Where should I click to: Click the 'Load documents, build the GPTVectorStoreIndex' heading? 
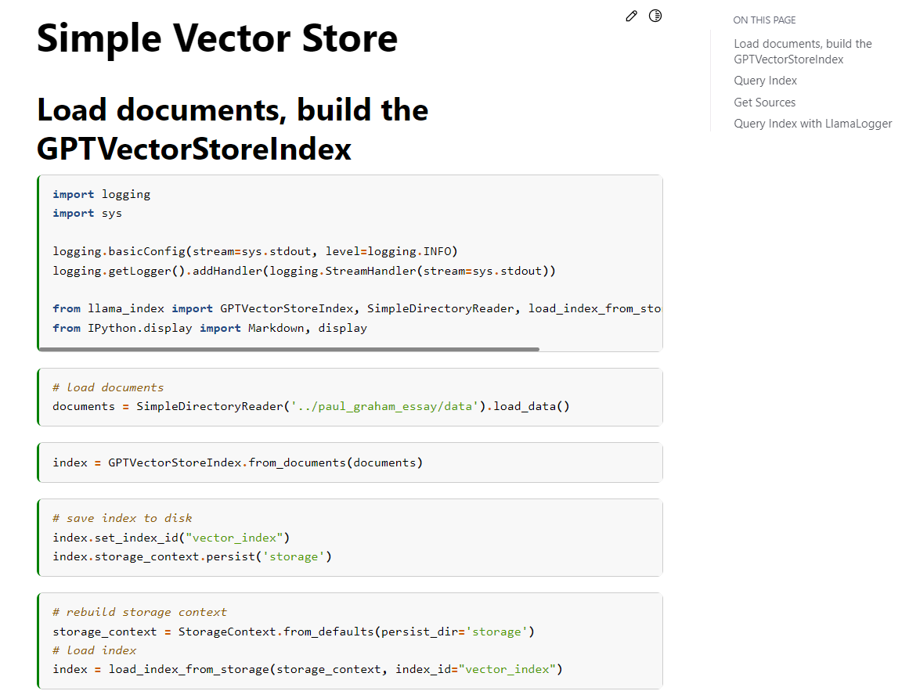(233, 129)
